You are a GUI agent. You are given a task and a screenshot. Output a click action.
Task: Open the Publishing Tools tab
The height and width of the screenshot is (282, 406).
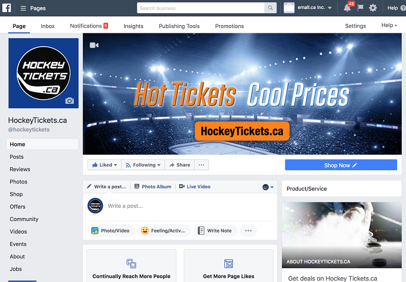[x=179, y=26]
